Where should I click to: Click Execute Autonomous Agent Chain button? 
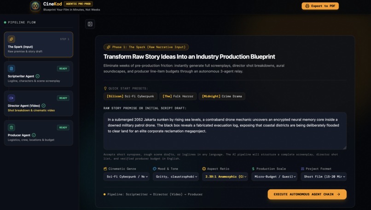tap(307, 194)
